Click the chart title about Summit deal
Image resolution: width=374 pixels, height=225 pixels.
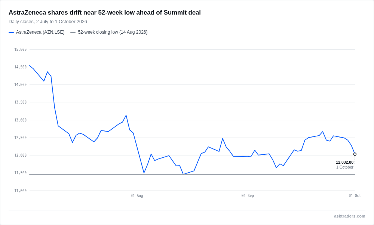pyautogui.click(x=105, y=12)
